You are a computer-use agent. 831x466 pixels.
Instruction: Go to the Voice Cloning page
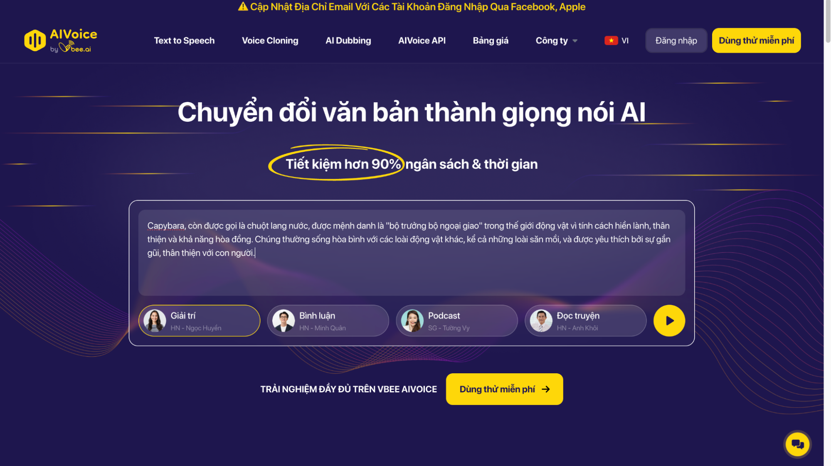point(270,40)
